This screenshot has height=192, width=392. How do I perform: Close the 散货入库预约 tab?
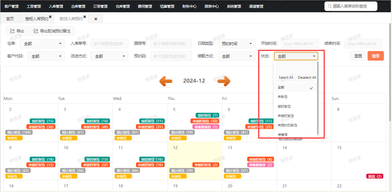tap(85, 17)
